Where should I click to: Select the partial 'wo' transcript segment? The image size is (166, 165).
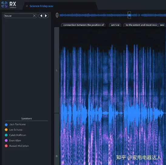click(x=162, y=25)
